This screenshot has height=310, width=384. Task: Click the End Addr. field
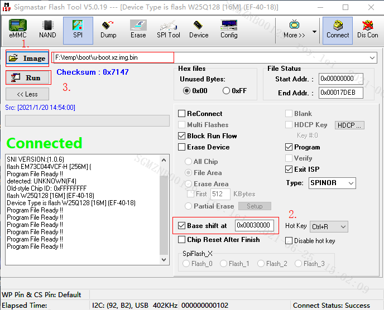click(340, 93)
